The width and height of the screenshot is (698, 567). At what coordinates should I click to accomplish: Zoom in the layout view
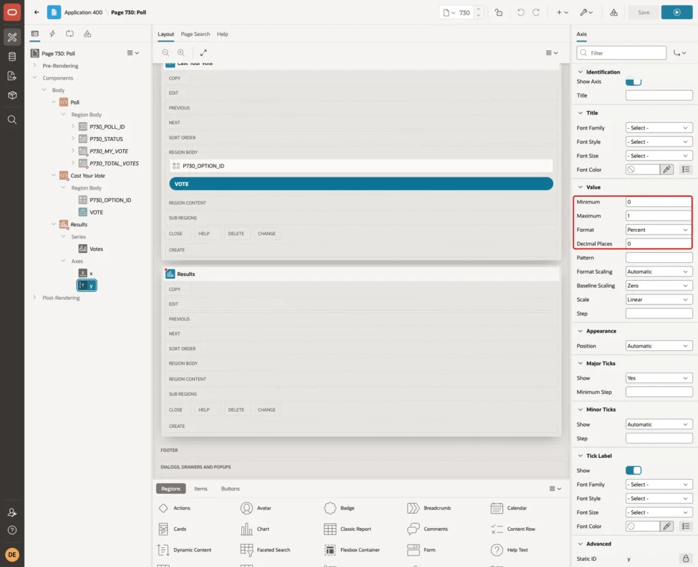[181, 52]
